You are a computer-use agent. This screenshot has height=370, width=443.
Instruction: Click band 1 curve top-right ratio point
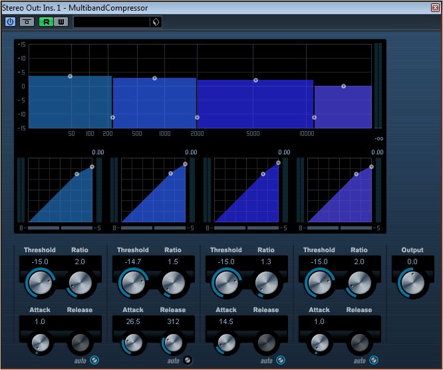92,167
